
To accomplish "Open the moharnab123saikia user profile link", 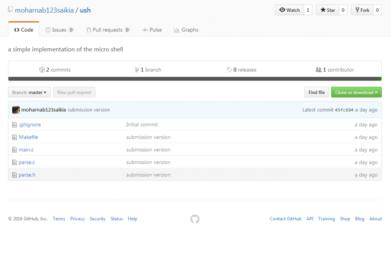I will click(x=44, y=10).
